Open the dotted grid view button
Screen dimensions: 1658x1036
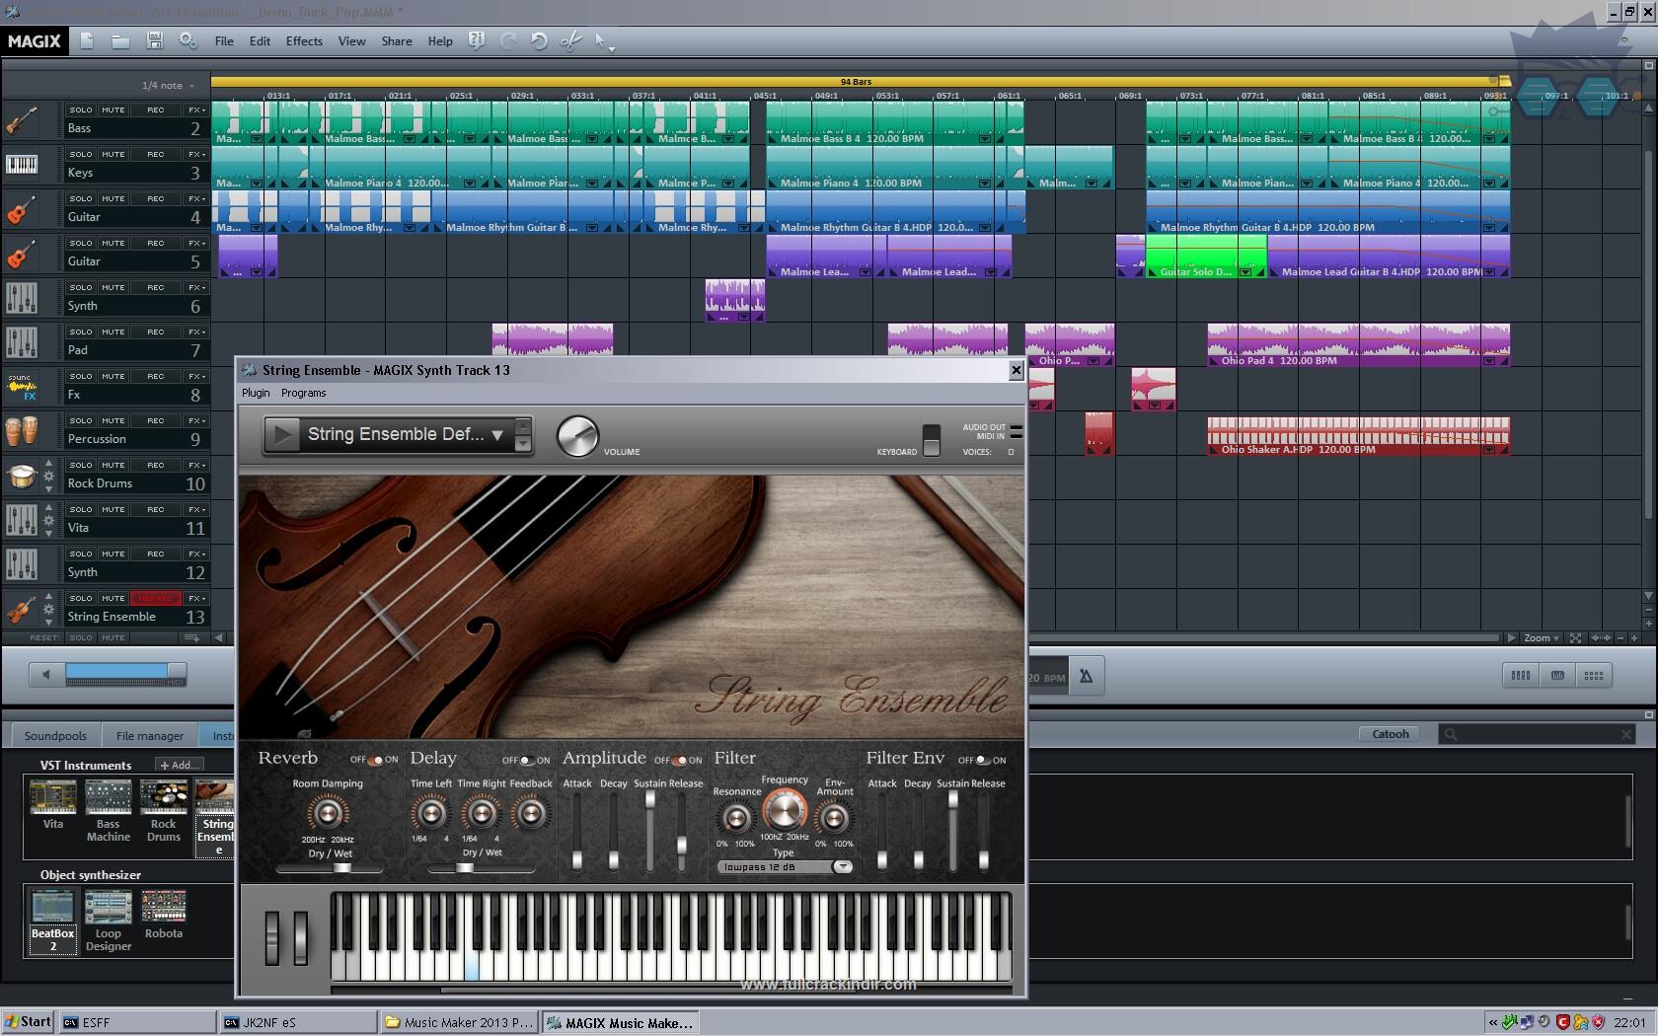(x=1594, y=676)
